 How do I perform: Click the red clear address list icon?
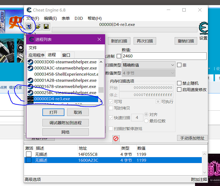116,138
